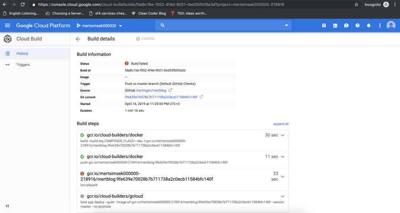The width and height of the screenshot is (400, 213).
Task: Open the Chrome three-dot menu
Action: [x=395, y=5]
